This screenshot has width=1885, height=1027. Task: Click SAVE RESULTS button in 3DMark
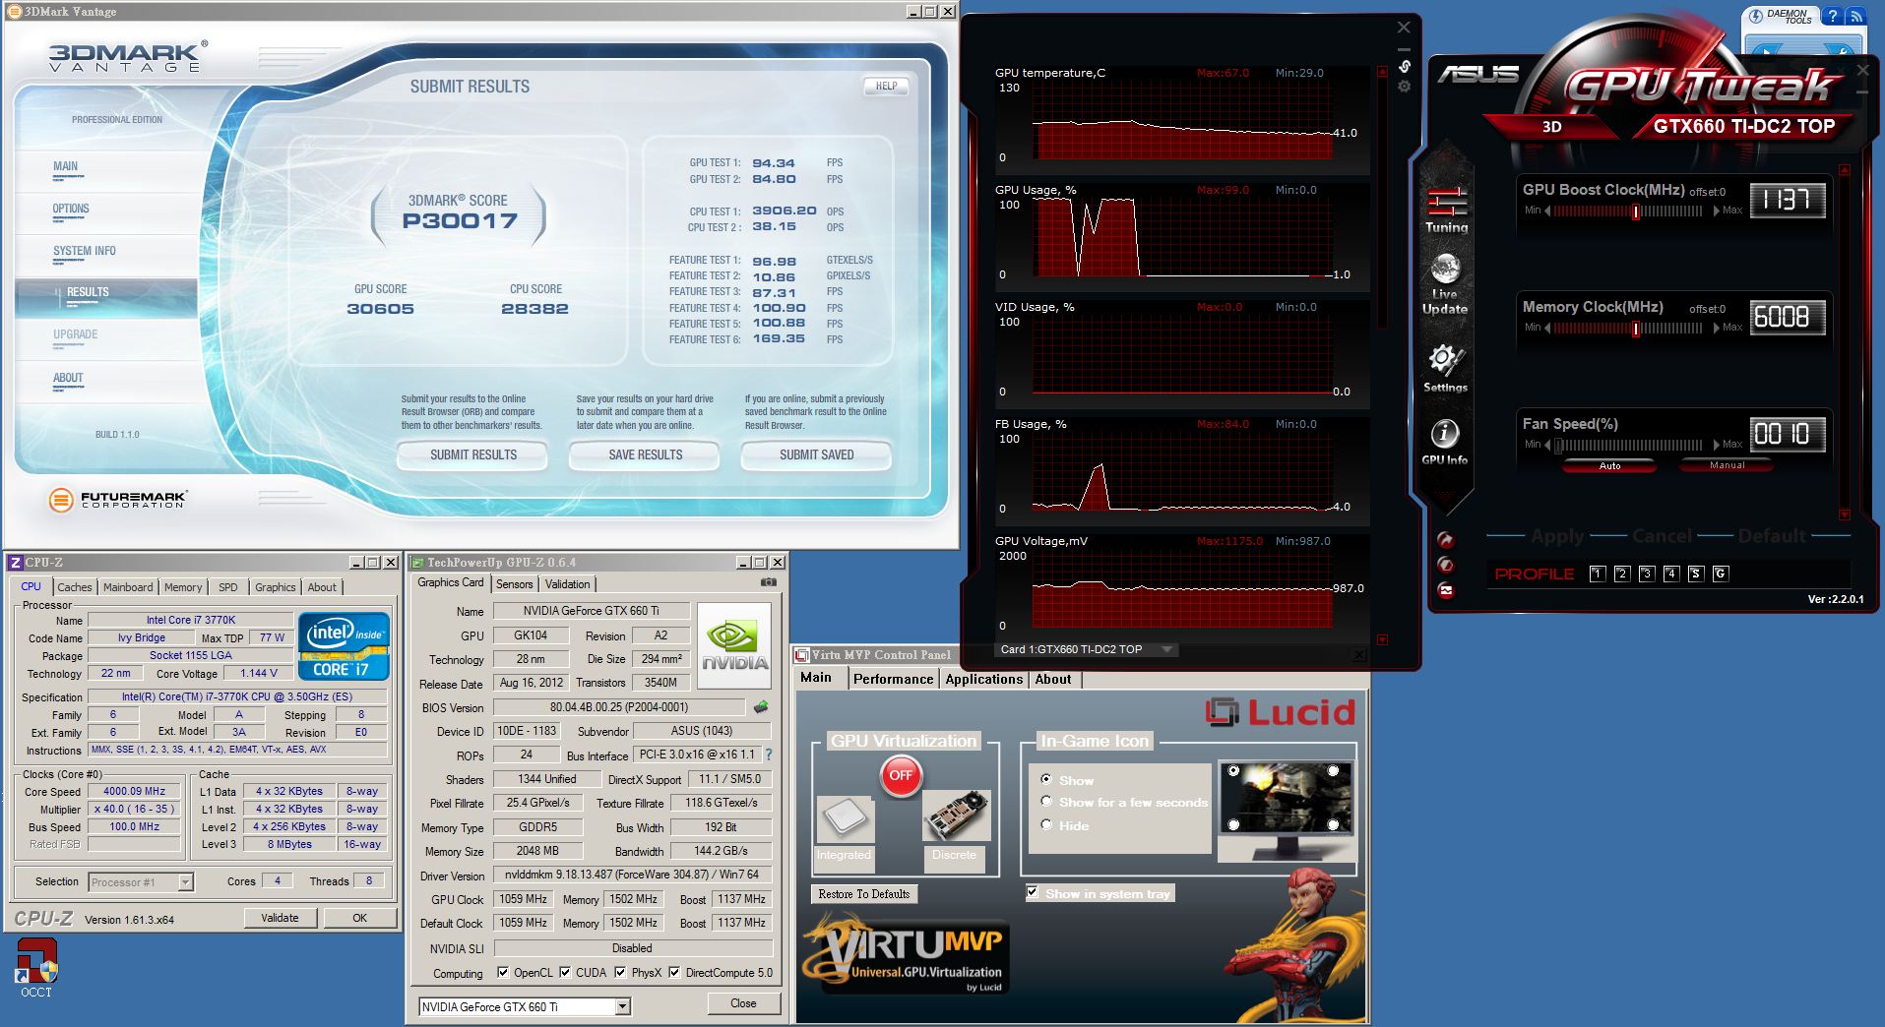[x=645, y=454]
